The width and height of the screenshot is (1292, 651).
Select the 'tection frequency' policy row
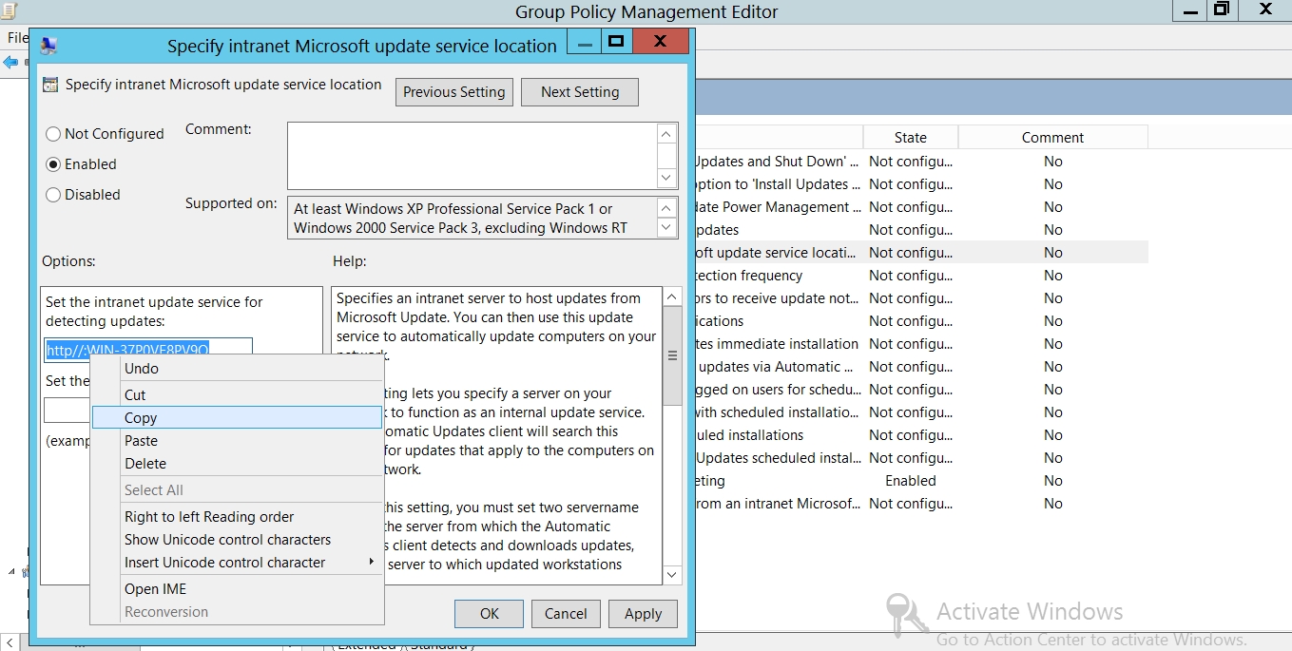920,276
